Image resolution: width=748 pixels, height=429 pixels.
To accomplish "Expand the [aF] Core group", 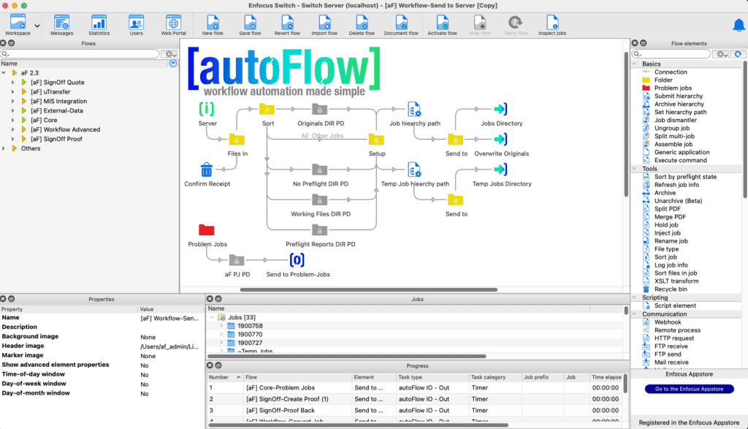I will [x=13, y=121].
